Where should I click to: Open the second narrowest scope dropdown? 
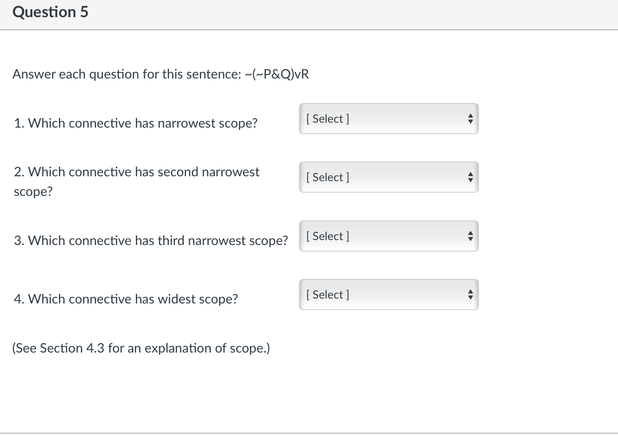coord(388,177)
